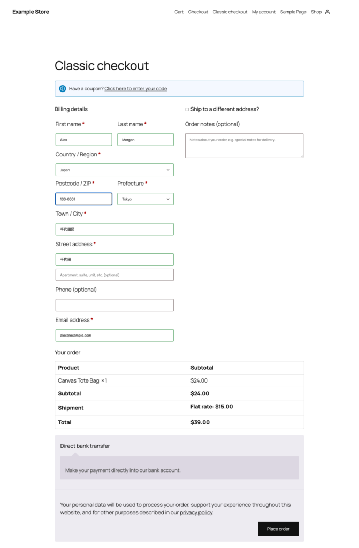Focus the Last name field containing Morgan

point(146,140)
